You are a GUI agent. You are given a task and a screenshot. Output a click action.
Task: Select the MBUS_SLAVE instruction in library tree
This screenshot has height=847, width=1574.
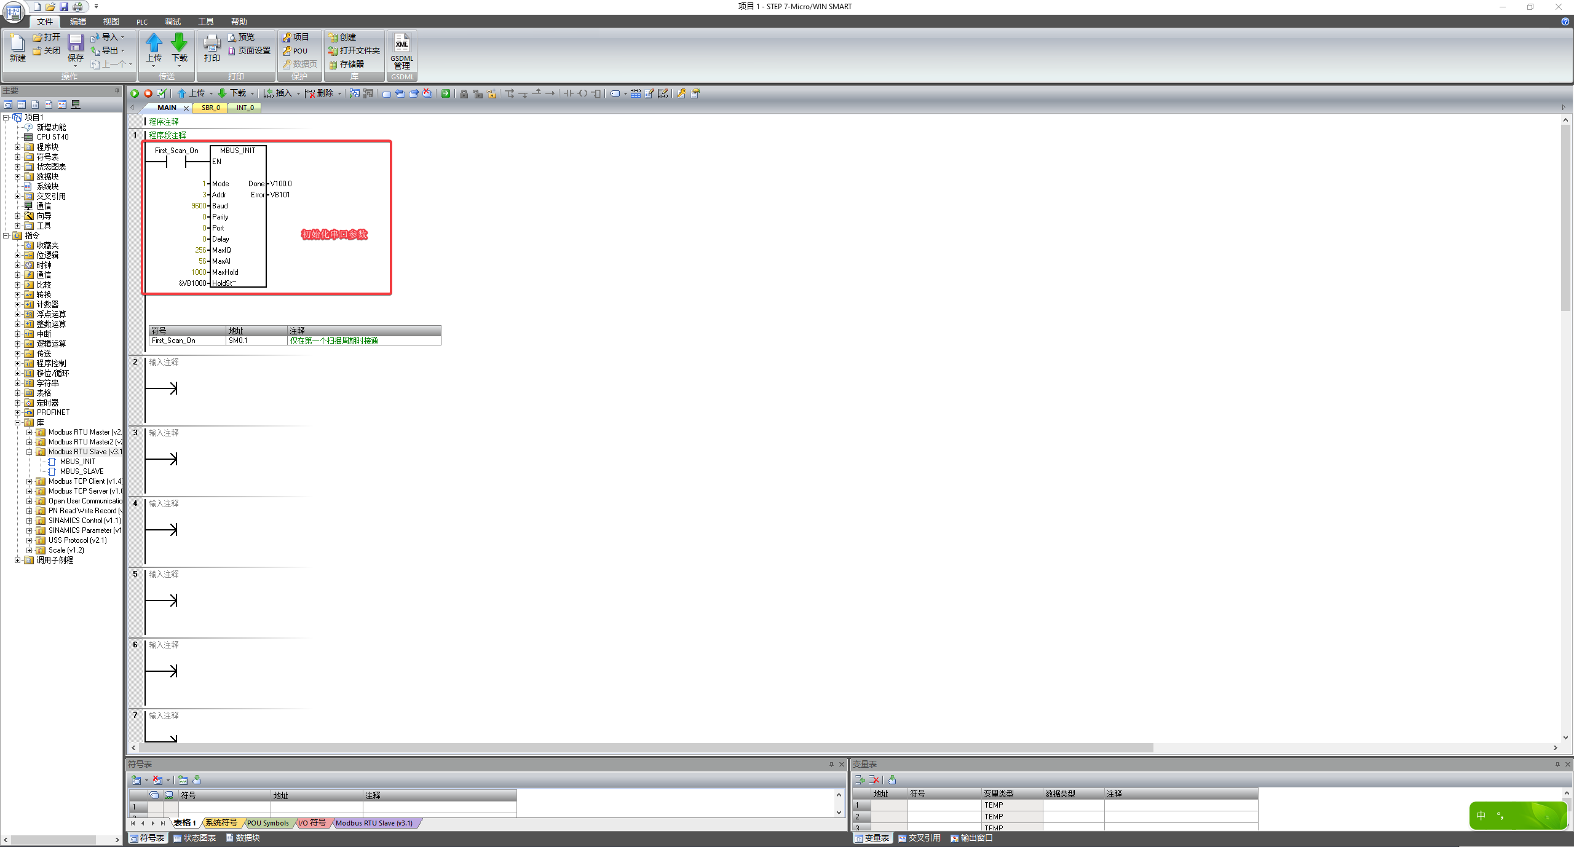click(x=81, y=471)
